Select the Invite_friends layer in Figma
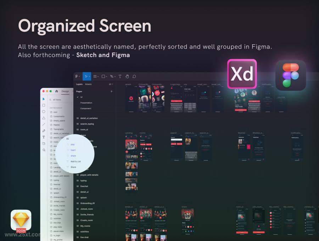 pos(87,215)
